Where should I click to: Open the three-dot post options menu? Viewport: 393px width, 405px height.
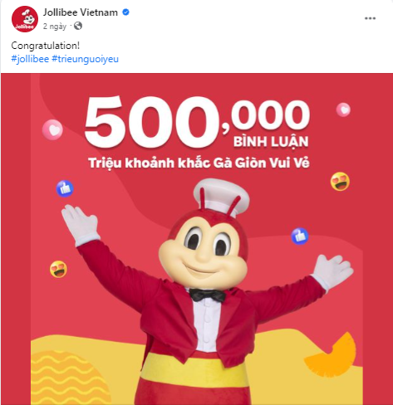click(370, 18)
